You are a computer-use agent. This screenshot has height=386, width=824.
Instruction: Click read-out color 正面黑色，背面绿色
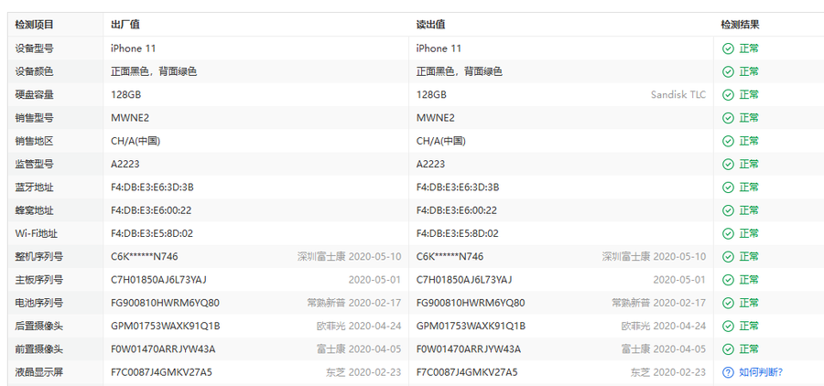coord(460,72)
